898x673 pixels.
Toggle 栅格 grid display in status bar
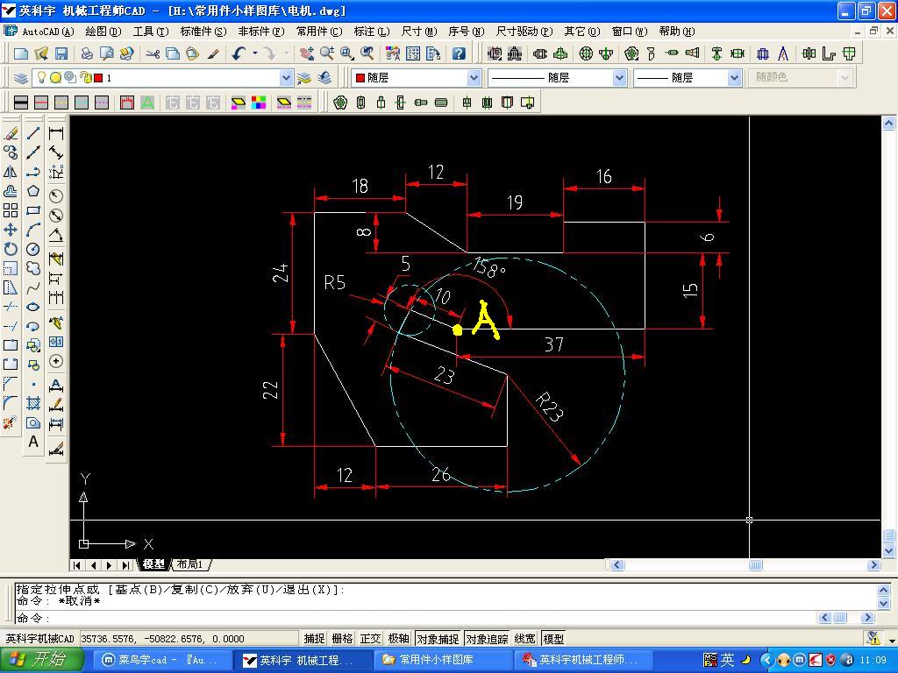(343, 638)
